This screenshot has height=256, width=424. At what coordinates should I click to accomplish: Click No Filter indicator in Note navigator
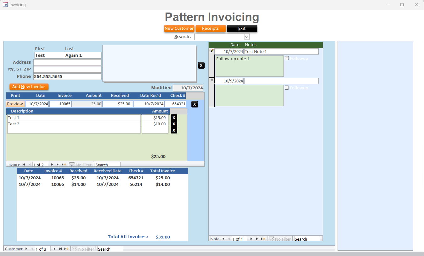pyautogui.click(x=280, y=239)
